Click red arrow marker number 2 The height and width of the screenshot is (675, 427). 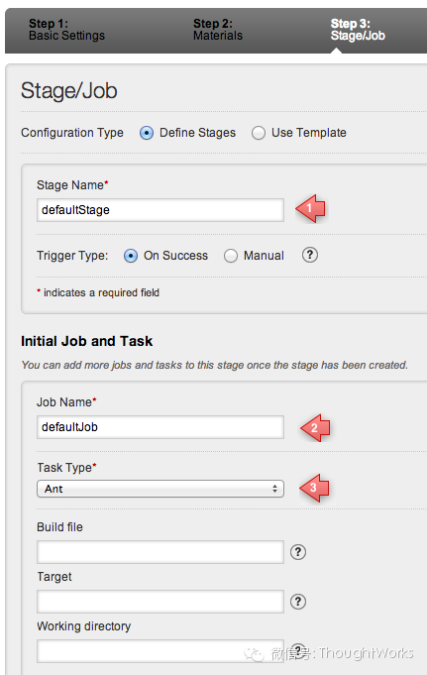click(x=315, y=428)
